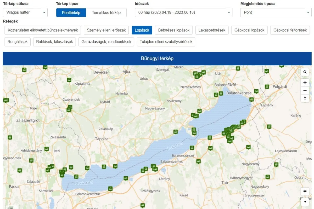This screenshot has width=314, height=209.
Task: Open the Térkép stílusa dropdown
Action: [25, 13]
